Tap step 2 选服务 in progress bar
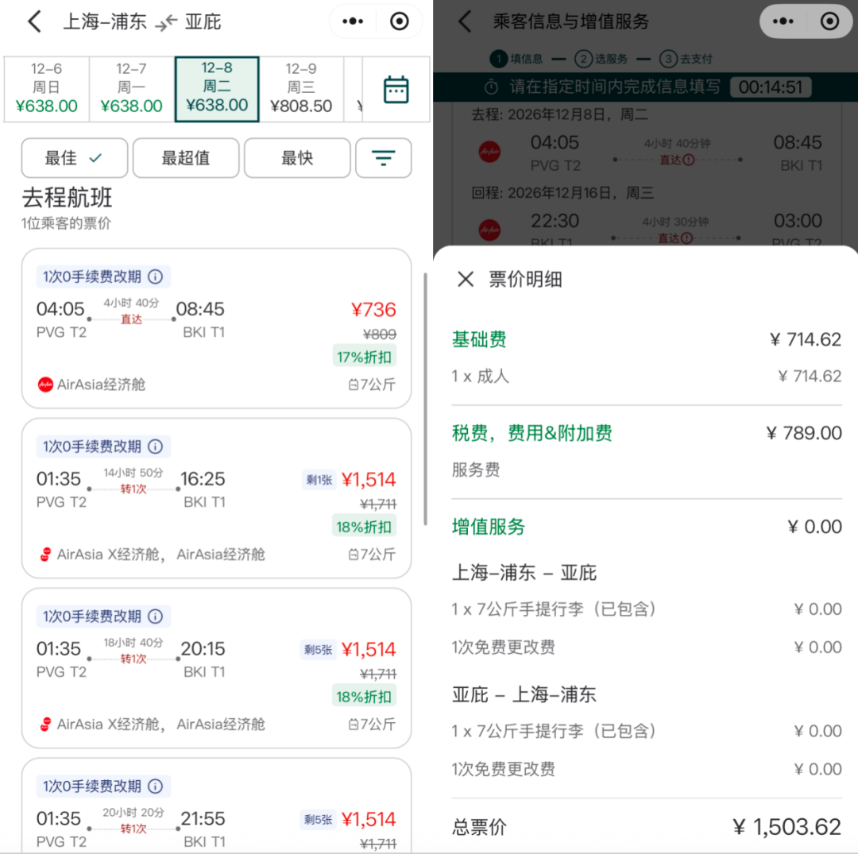 point(601,59)
